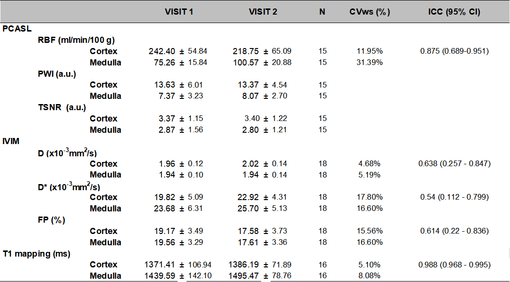Select the N column header
510x282 pixels.
point(322,12)
